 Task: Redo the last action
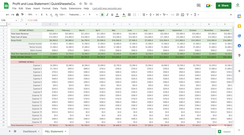click(x=13, y=15)
